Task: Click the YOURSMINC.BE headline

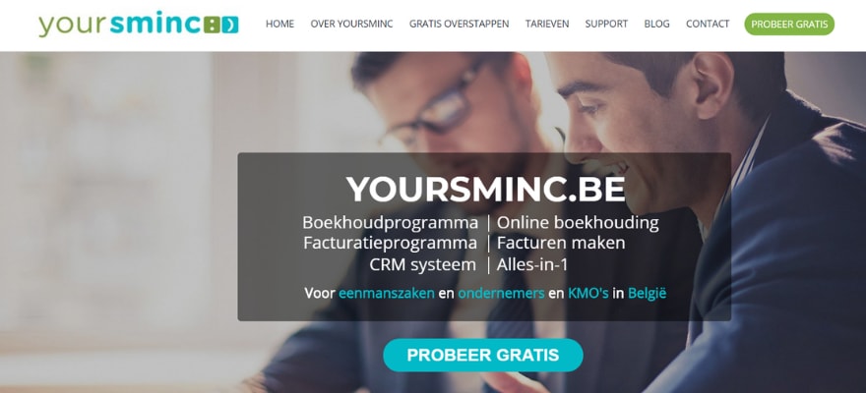Action: (x=485, y=190)
